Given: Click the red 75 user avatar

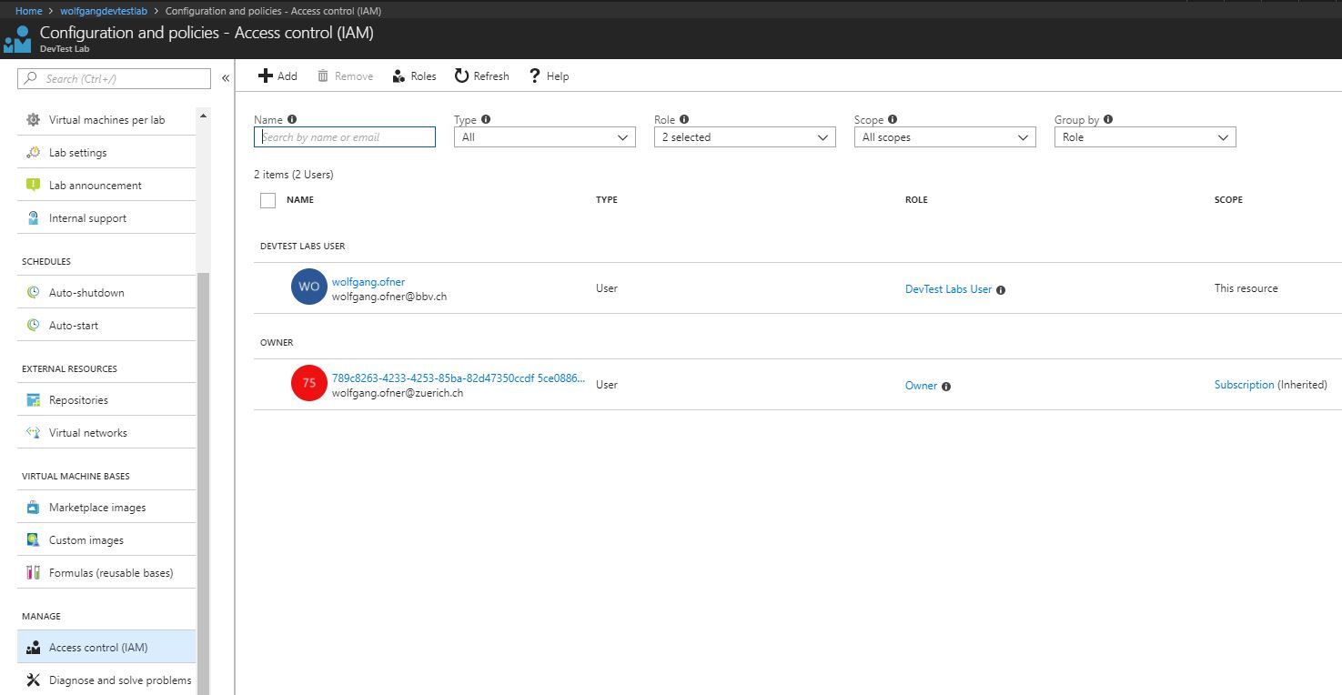Looking at the screenshot, I should [x=309, y=383].
